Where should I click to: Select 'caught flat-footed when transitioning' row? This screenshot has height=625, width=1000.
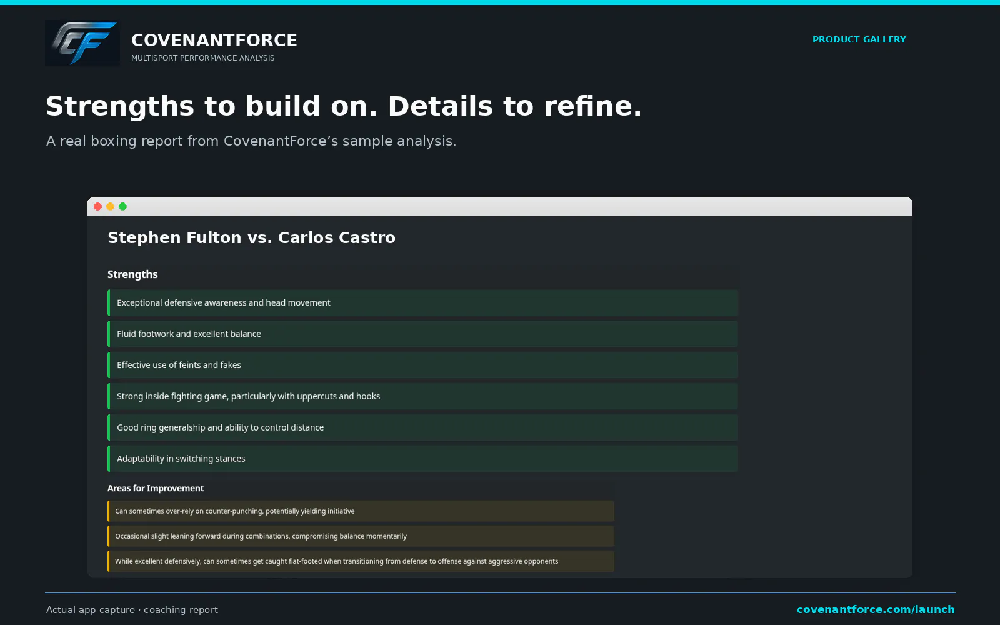[361, 561]
